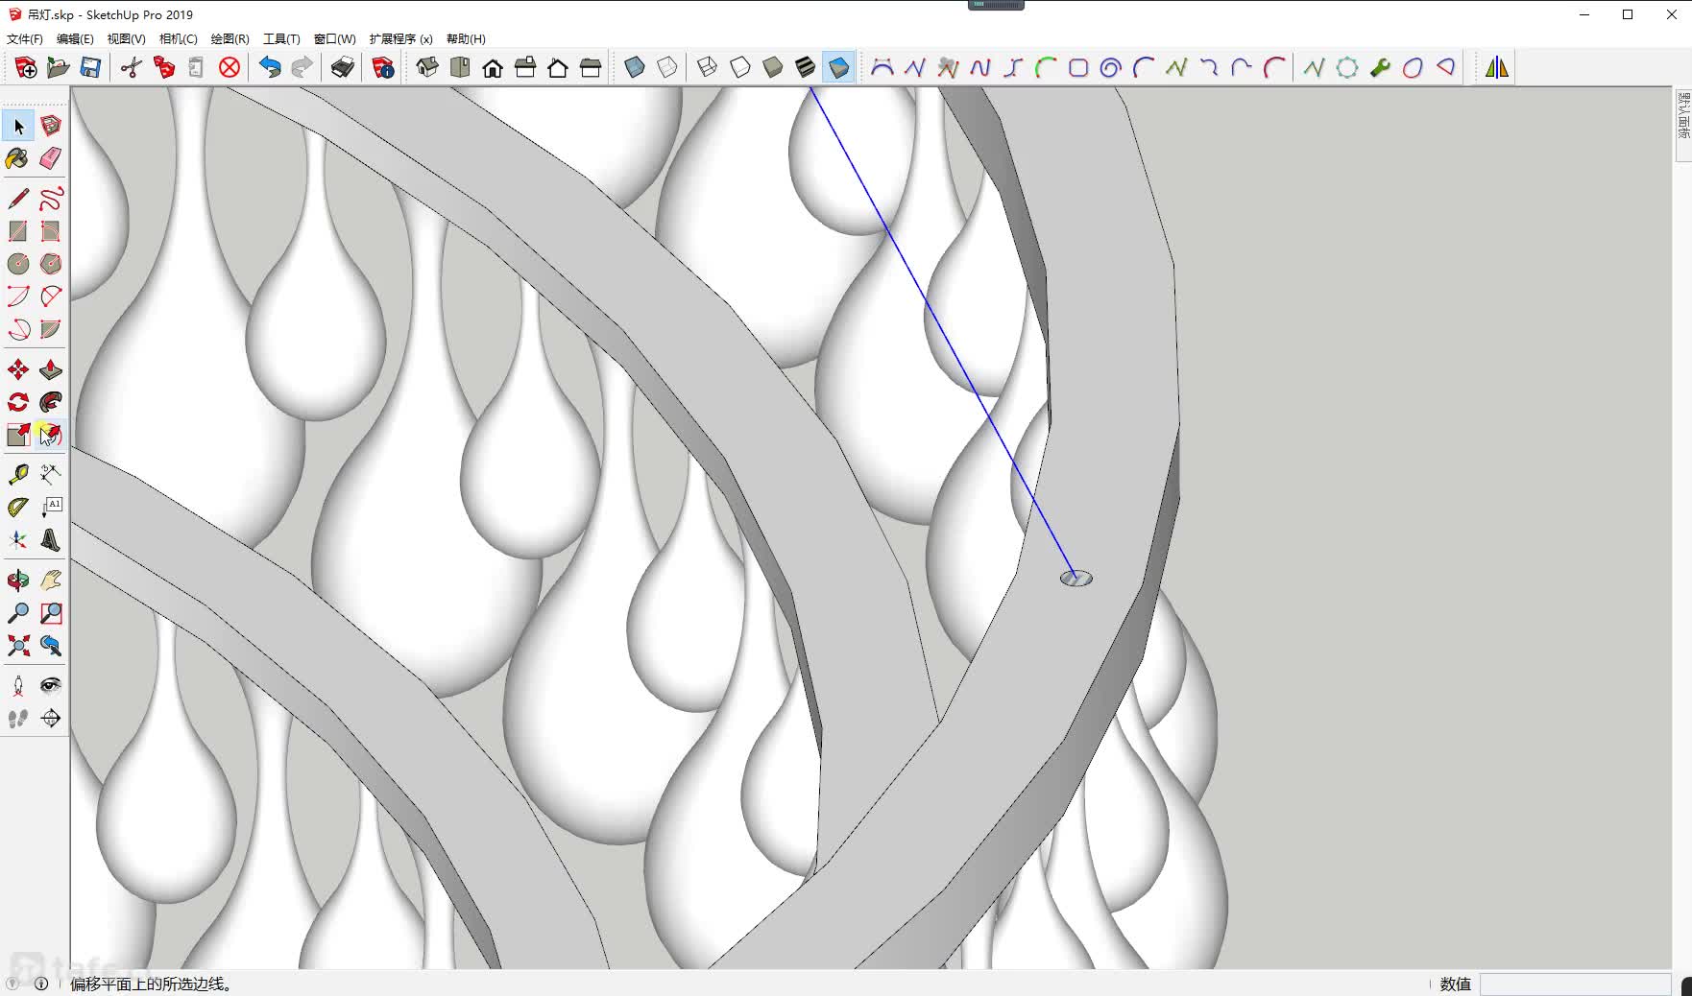Select the Position Camera tool

pos(18,686)
